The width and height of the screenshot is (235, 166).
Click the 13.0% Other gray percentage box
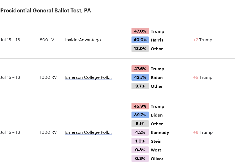point(140,48)
